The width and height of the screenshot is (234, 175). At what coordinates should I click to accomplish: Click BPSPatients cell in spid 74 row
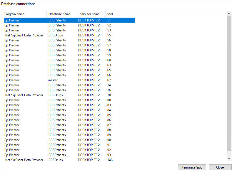[57, 85]
